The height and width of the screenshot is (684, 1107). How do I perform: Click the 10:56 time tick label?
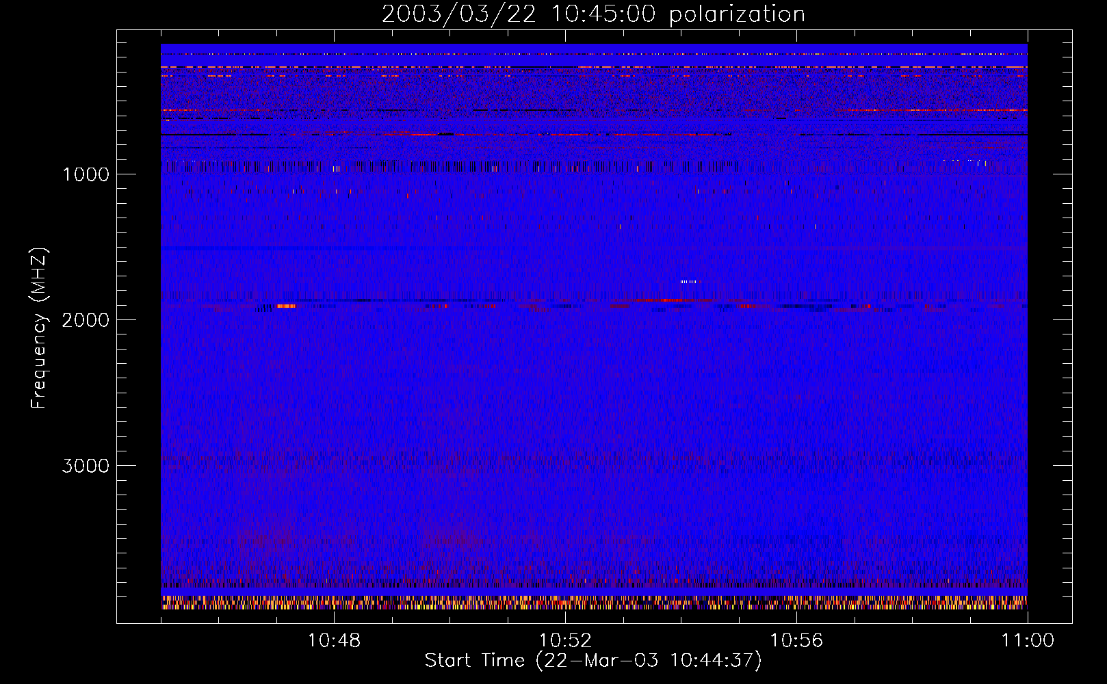796,641
